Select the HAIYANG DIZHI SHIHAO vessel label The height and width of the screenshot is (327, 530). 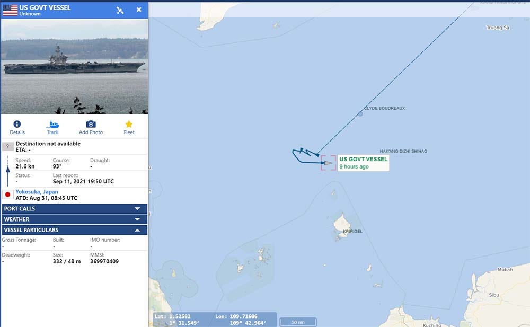click(x=403, y=151)
